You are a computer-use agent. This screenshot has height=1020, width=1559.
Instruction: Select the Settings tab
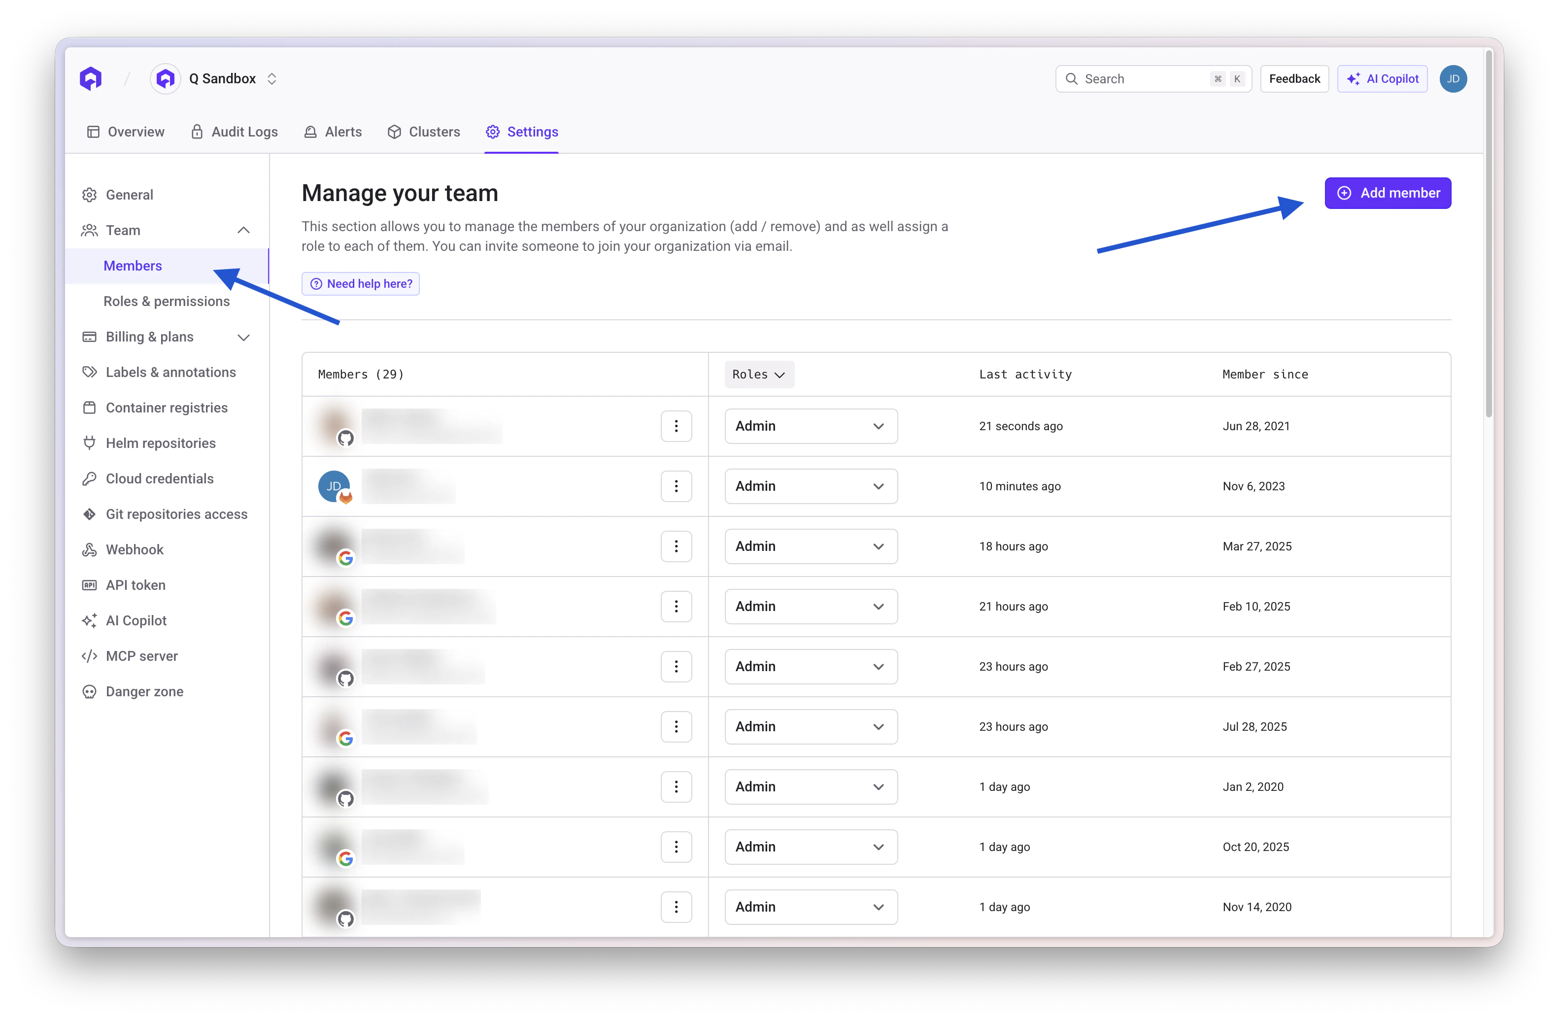[x=521, y=132]
